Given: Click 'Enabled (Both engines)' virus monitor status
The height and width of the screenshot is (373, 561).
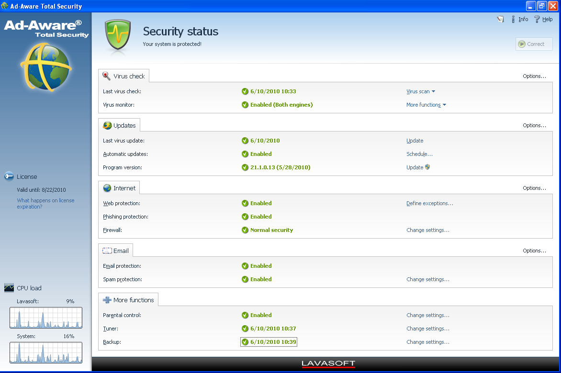Looking at the screenshot, I should (x=281, y=105).
